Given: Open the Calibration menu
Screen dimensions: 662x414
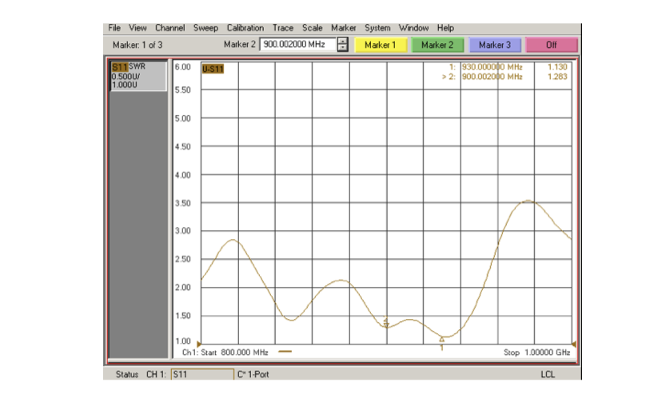Looking at the screenshot, I should click(x=245, y=28).
